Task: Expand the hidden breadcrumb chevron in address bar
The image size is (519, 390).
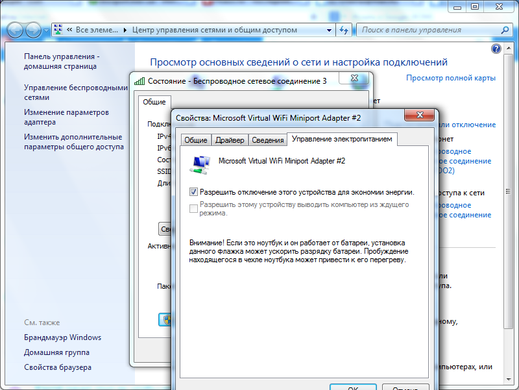Action: pos(69,30)
